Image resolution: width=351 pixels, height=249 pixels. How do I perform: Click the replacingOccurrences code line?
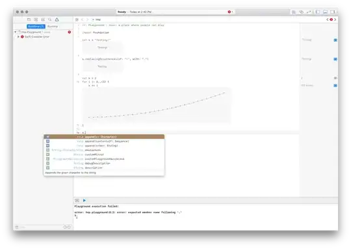(115, 59)
